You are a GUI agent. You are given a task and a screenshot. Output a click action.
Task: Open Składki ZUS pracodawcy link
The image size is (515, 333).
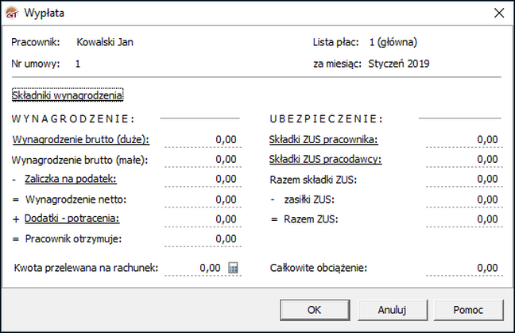326,159
